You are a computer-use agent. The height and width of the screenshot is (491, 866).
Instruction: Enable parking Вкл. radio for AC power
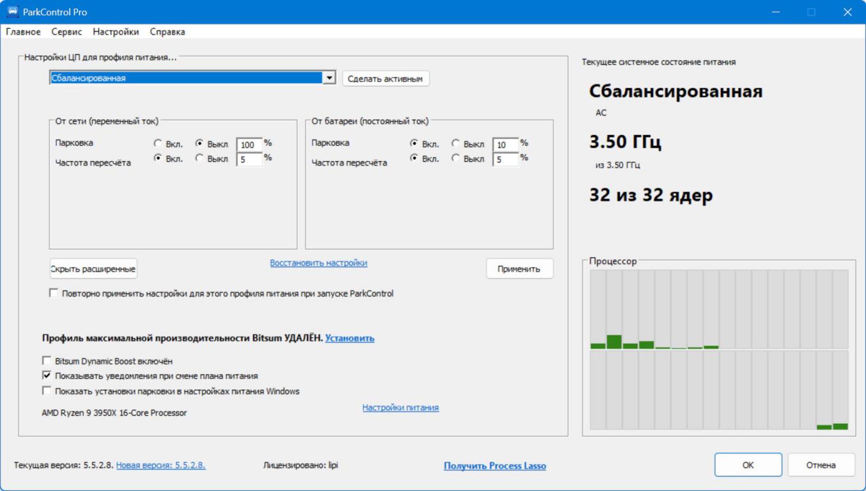point(159,144)
